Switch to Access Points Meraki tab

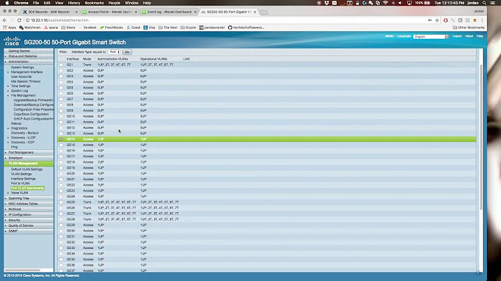tap(110, 12)
